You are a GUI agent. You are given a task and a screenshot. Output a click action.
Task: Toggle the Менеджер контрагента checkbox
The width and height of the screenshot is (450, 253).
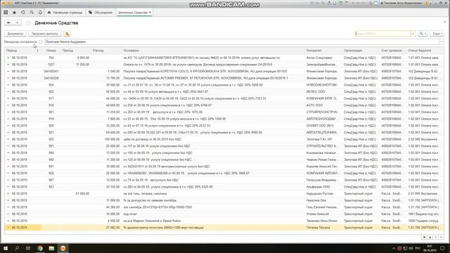[41, 42]
